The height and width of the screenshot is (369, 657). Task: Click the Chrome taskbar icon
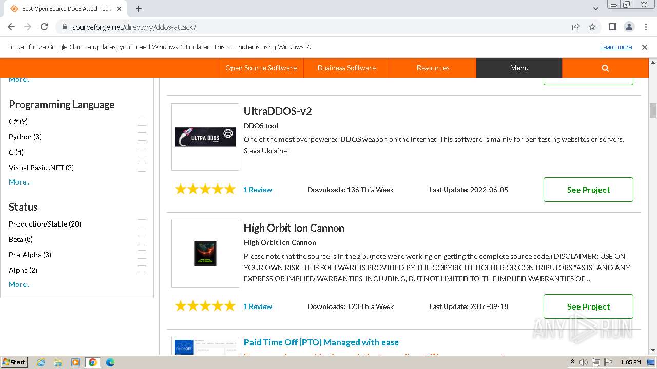tap(93, 362)
